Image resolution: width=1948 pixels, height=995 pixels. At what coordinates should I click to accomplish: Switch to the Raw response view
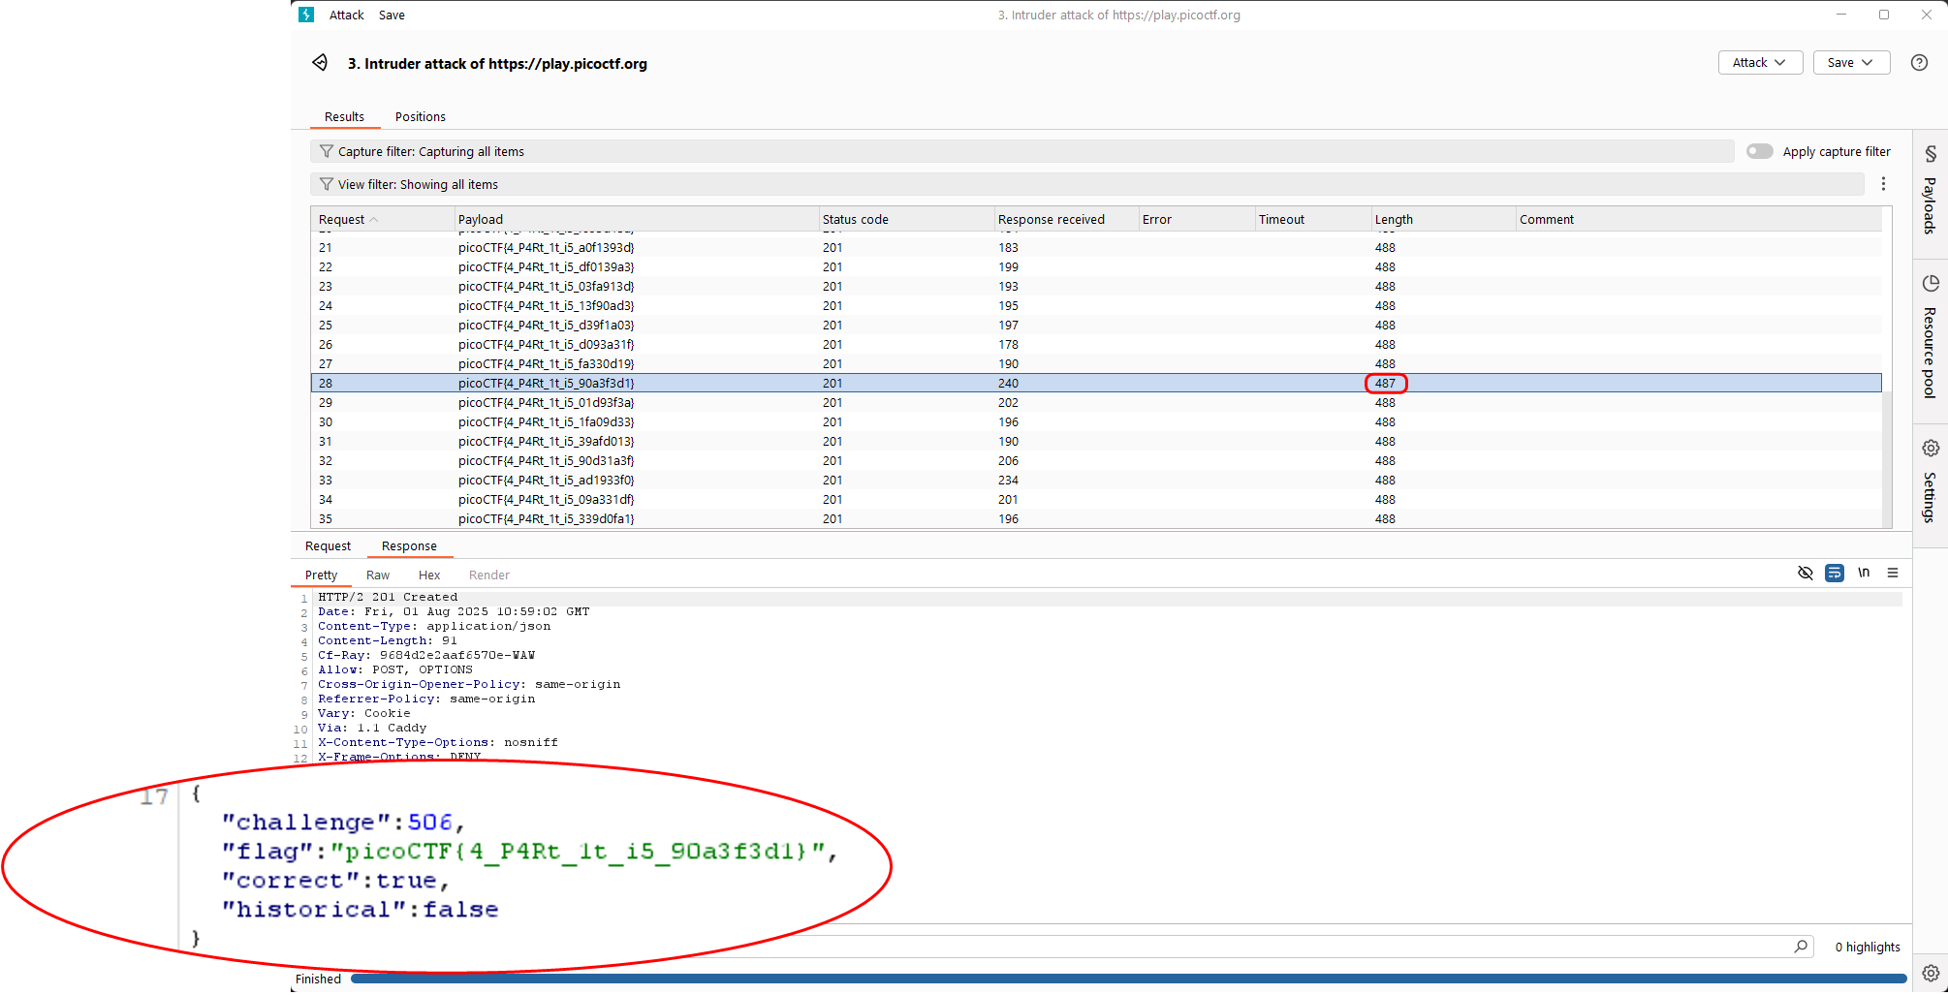pos(377,575)
